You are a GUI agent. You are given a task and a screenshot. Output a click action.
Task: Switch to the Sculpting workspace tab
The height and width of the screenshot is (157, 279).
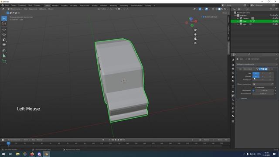point(64,6)
